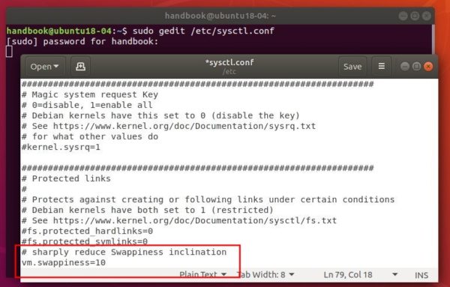The width and height of the screenshot is (450, 287).
Task: Expand the Tab Width: 8 dropdown
Action: point(266,274)
